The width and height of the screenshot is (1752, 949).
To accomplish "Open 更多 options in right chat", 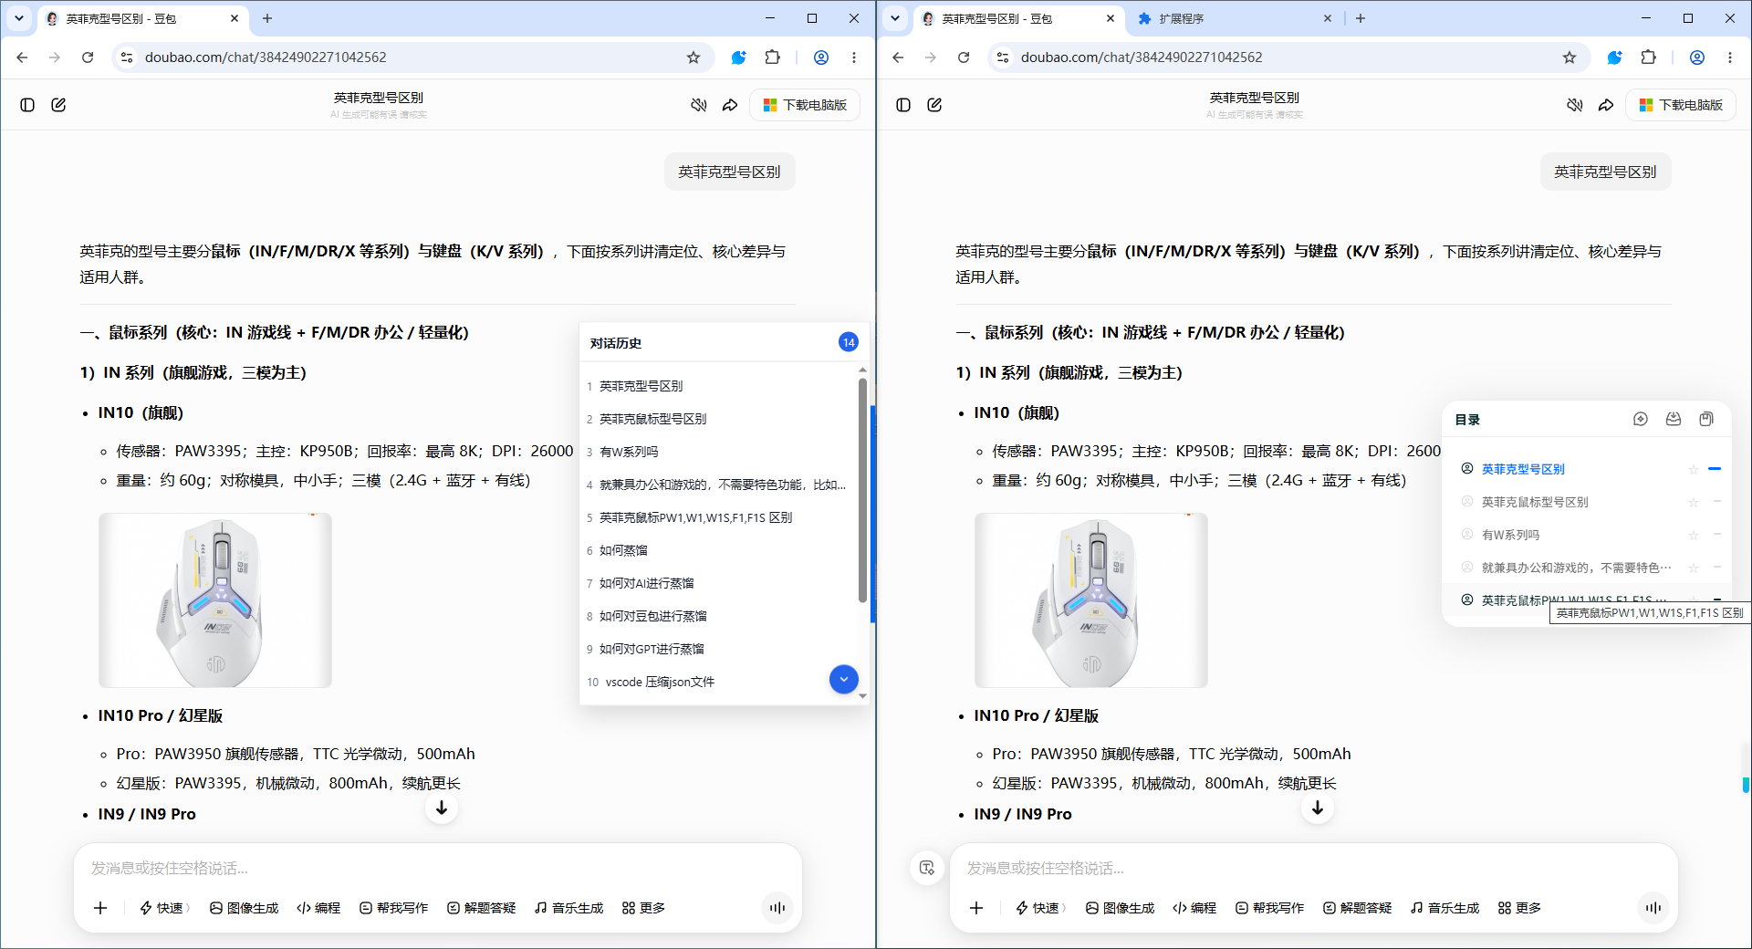I will pyautogui.click(x=1519, y=908).
